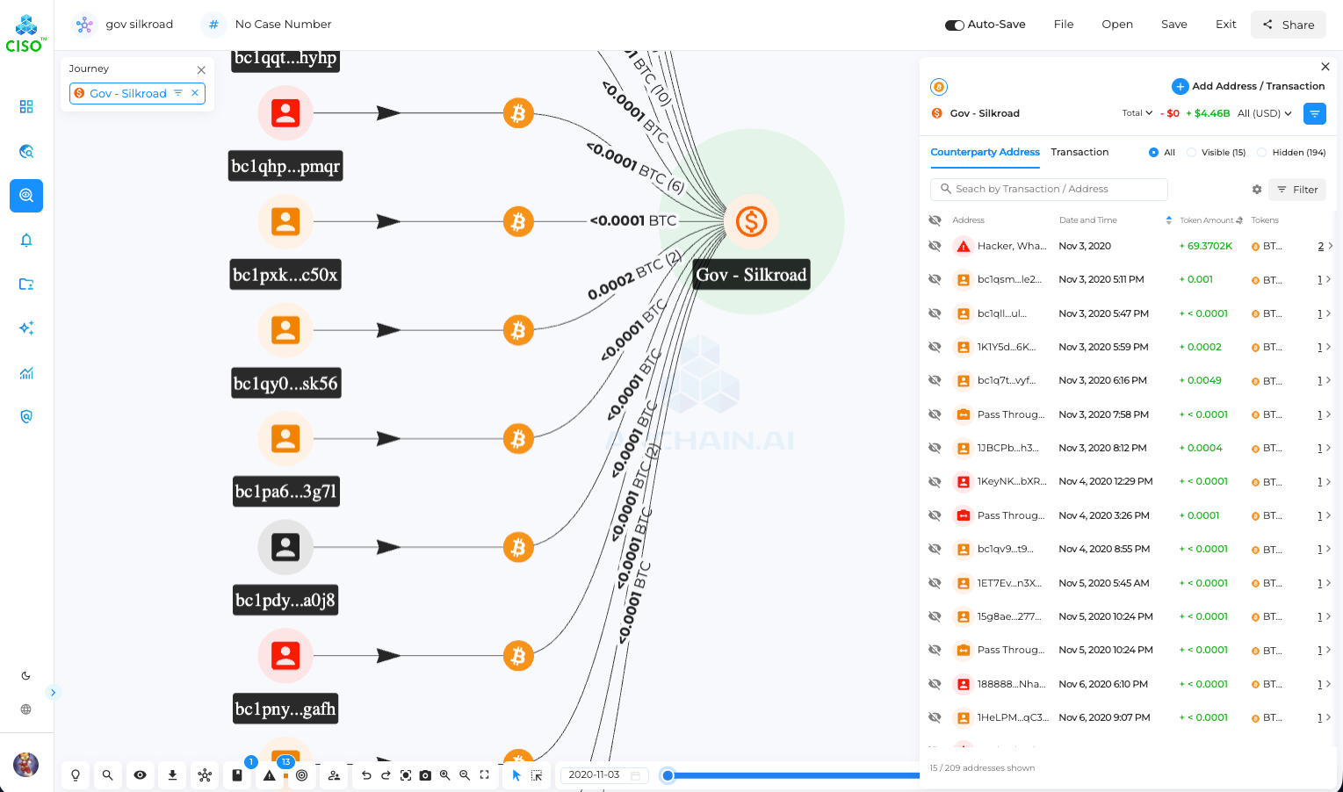
Task: Open the notes book icon with badge
Action: 237,775
